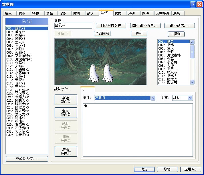Click the left ghost sprite in preview
This screenshot has height=175, width=204.
[93, 73]
